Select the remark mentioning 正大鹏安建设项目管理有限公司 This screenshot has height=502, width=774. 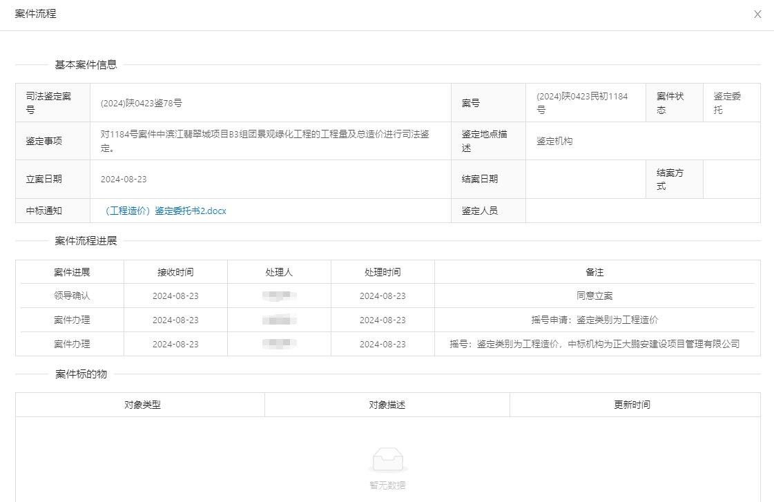(594, 344)
